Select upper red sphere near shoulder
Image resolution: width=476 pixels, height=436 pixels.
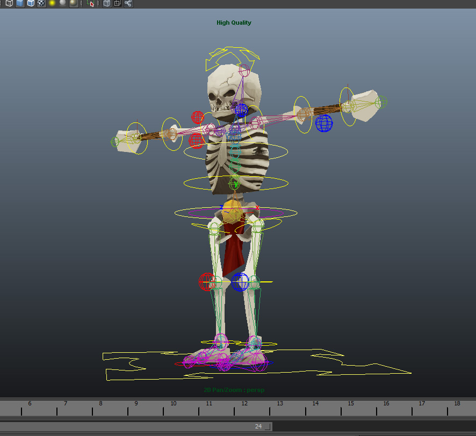198,118
